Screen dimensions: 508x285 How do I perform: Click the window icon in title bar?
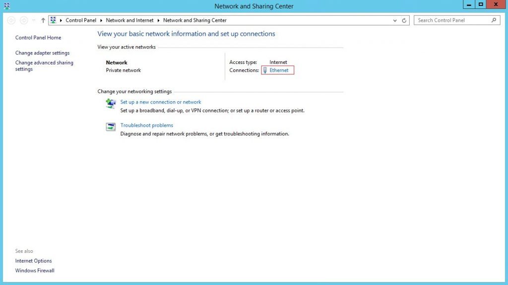(7, 6)
